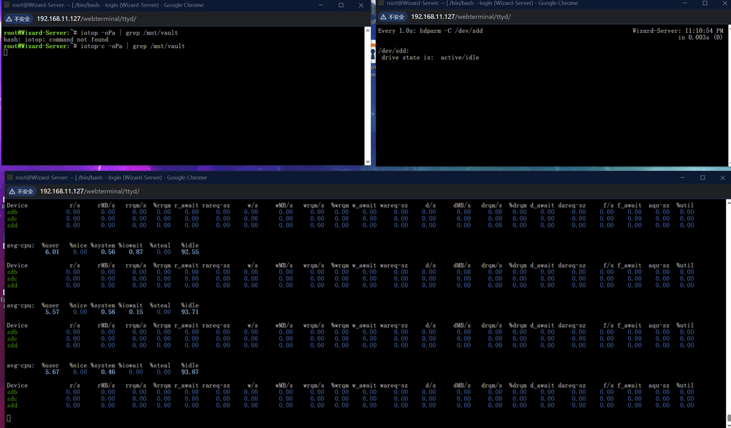
Task: Minimize the top-right hdparm window
Action: click(x=685, y=3)
